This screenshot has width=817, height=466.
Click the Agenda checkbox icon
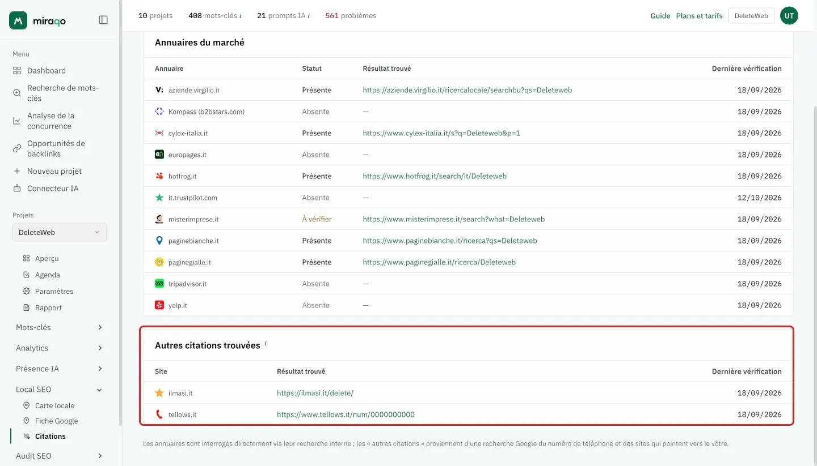[x=26, y=275]
